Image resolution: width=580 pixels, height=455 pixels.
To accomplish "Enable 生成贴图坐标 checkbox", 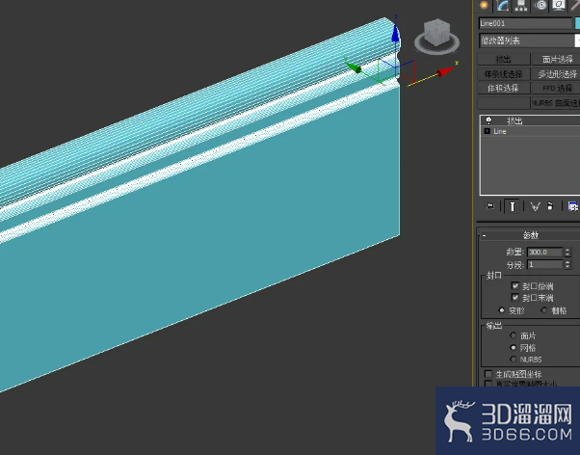I will [x=488, y=374].
